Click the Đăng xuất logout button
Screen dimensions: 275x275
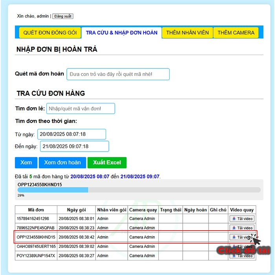63,16
